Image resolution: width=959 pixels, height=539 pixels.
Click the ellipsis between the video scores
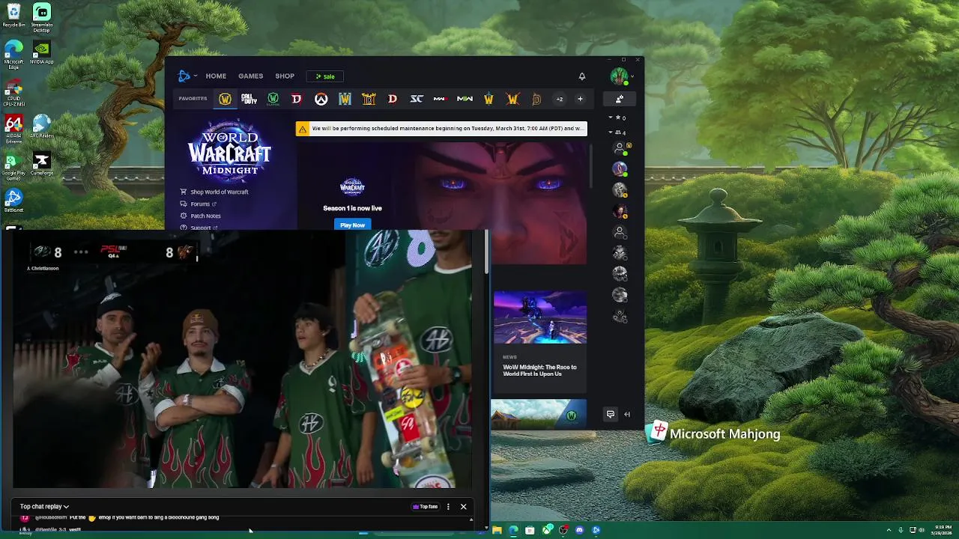pos(81,252)
